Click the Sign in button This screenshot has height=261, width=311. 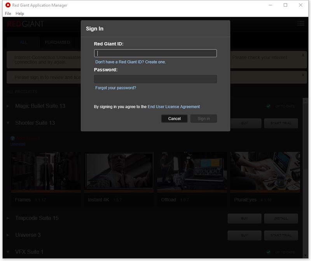[203, 119]
